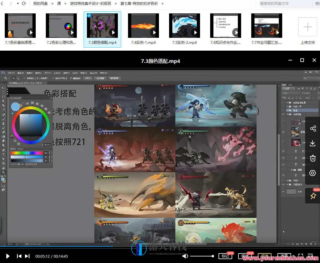320x263 pixels.
Task: Click the pin icon with NEW badge
Action: click(x=313, y=196)
